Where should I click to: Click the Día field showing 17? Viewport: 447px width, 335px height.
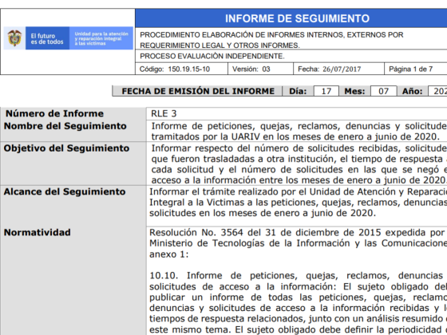point(326,91)
